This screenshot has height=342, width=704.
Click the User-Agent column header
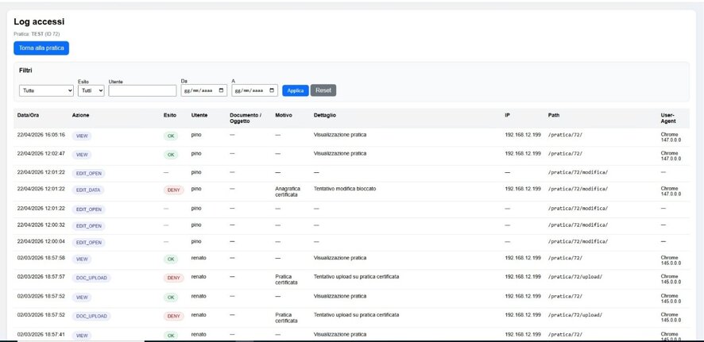tap(668, 118)
